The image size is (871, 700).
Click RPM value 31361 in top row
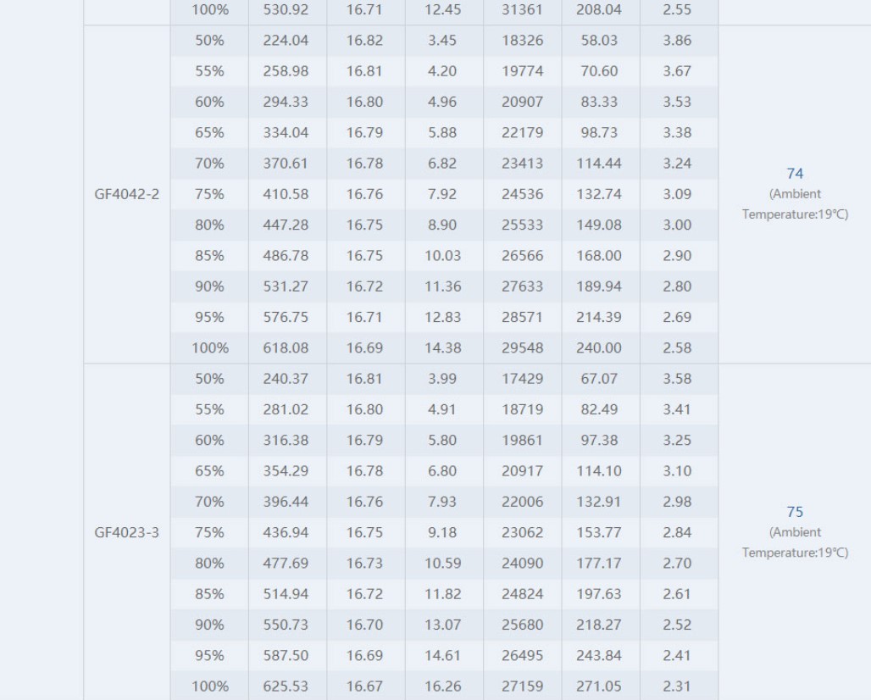click(522, 10)
